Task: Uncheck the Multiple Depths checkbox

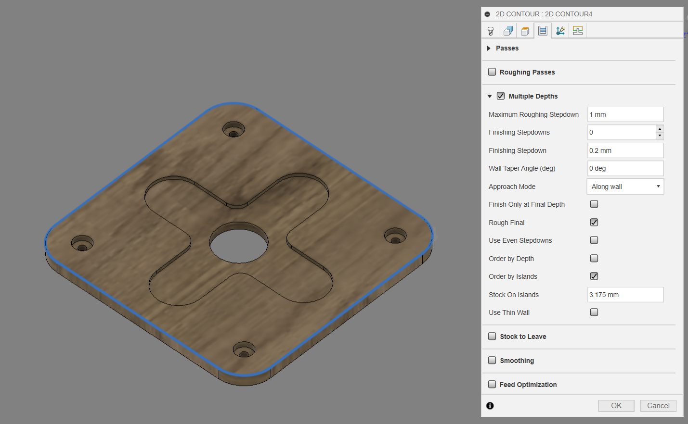Action: pos(501,96)
